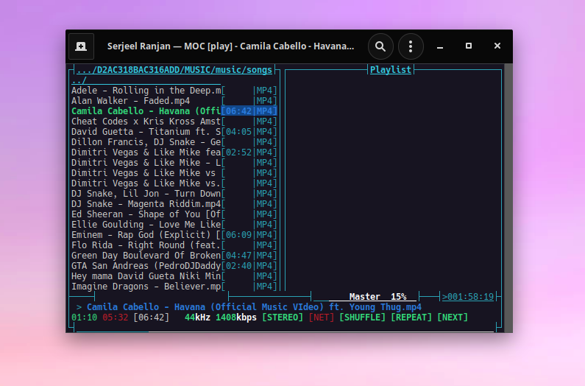Select the Playlist panel title
The height and width of the screenshot is (386, 585).
click(x=391, y=70)
